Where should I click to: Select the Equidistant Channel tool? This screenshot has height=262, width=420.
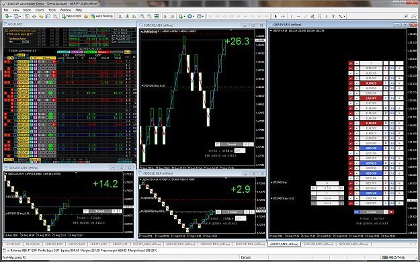point(312,16)
